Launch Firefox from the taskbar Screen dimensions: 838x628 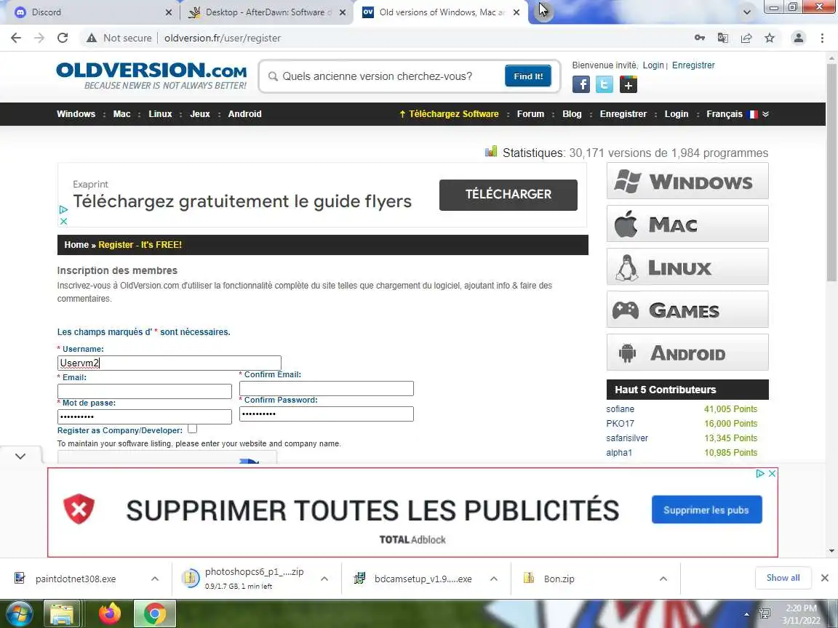tap(110, 614)
